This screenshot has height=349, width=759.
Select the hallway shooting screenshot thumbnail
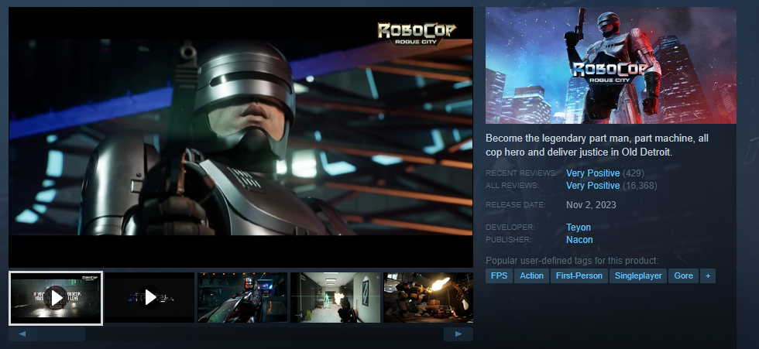(335, 298)
